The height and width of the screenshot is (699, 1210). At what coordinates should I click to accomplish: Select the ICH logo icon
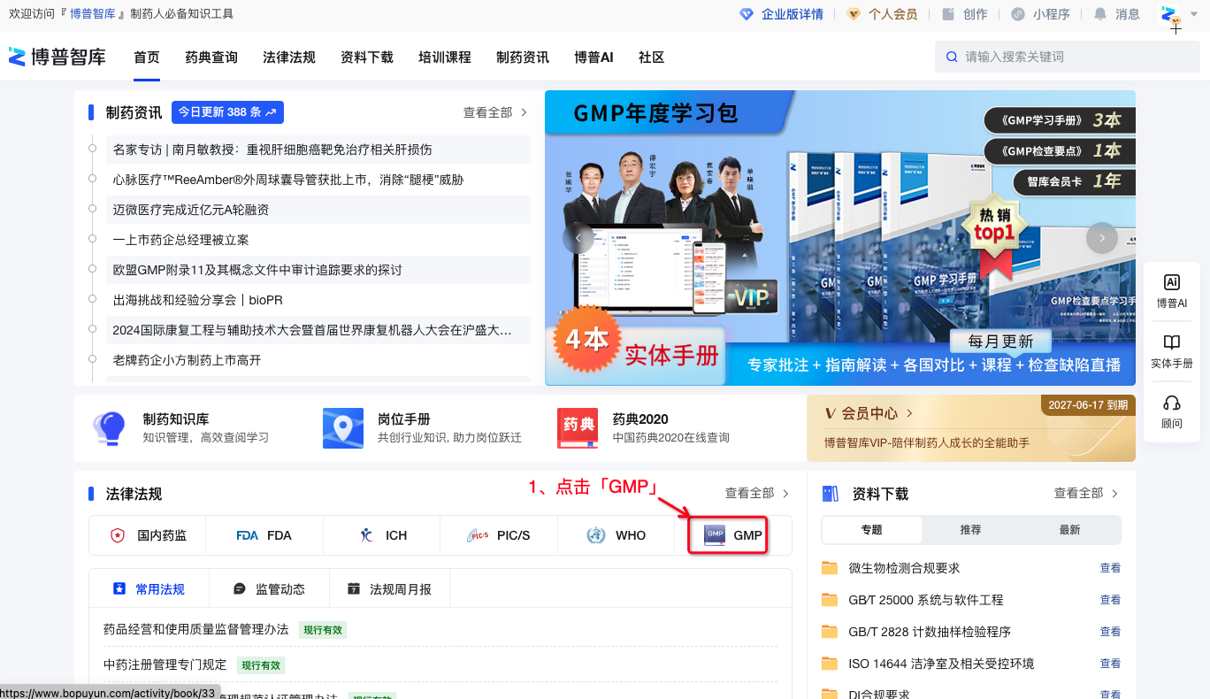pyautogui.click(x=367, y=535)
